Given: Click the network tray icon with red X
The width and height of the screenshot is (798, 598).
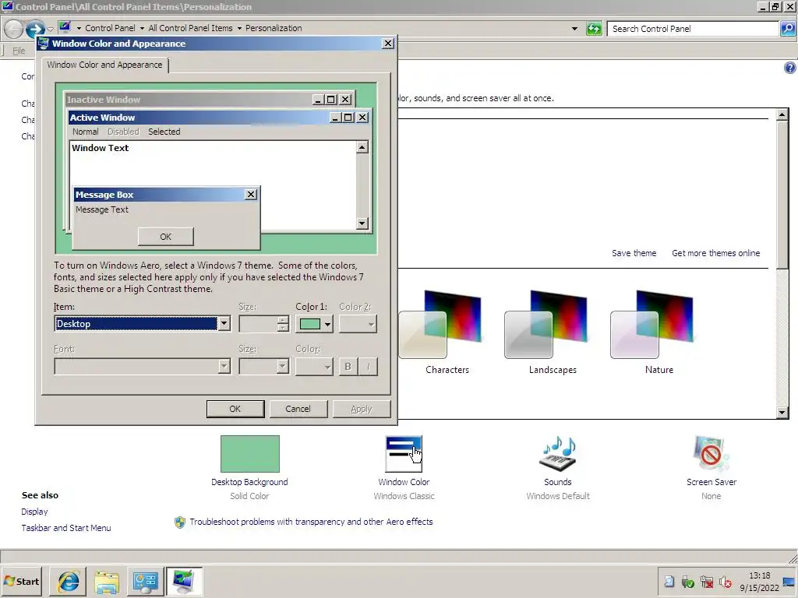Looking at the screenshot, I should point(706,582).
